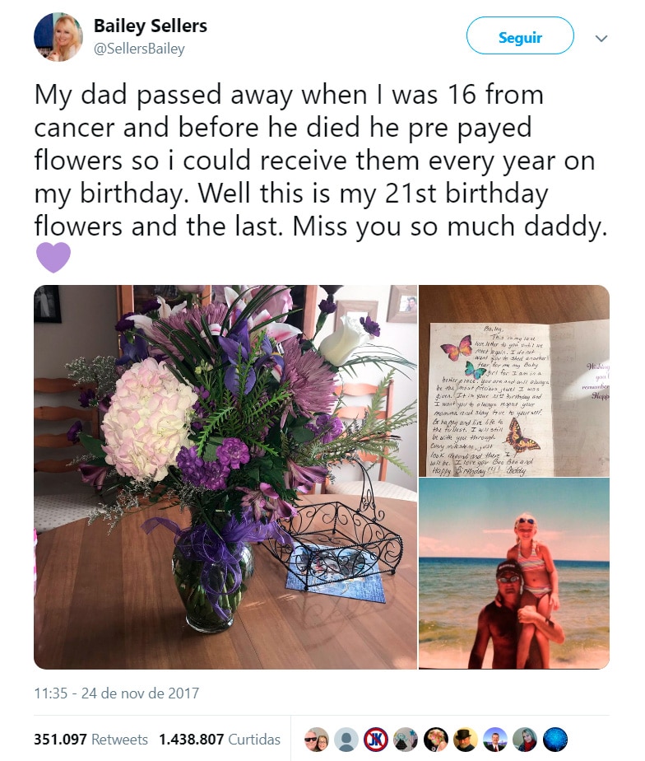The height and width of the screenshot is (761, 645).
Task: Click the purple heart emoji
Action: pos(53,257)
